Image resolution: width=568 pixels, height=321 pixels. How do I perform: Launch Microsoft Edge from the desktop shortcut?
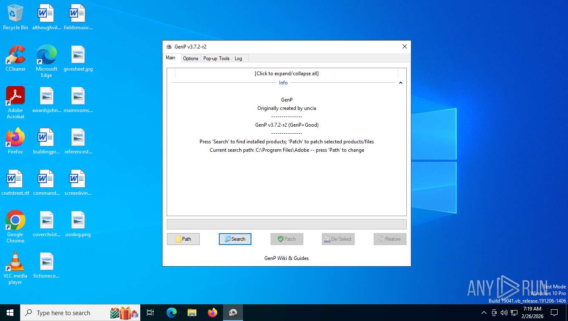(x=46, y=61)
